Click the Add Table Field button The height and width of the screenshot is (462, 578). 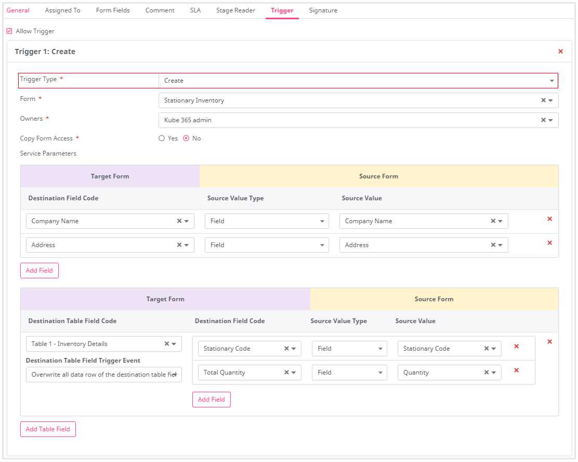(48, 429)
